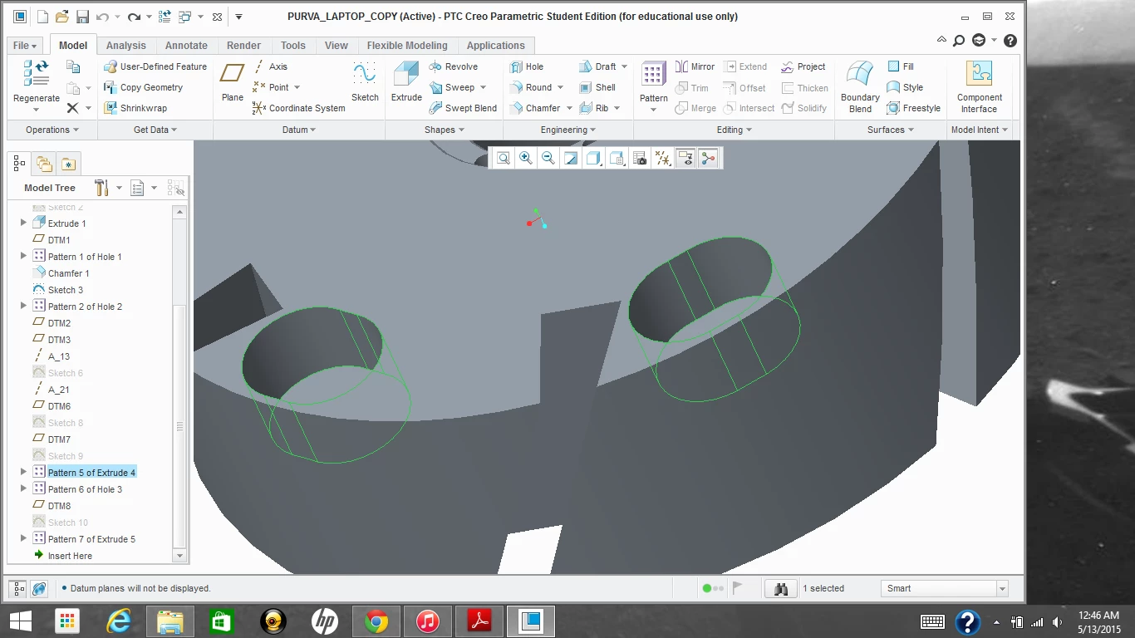Screen dimensions: 1135x638
Task: Select the Mirror tool
Action: pos(695,66)
